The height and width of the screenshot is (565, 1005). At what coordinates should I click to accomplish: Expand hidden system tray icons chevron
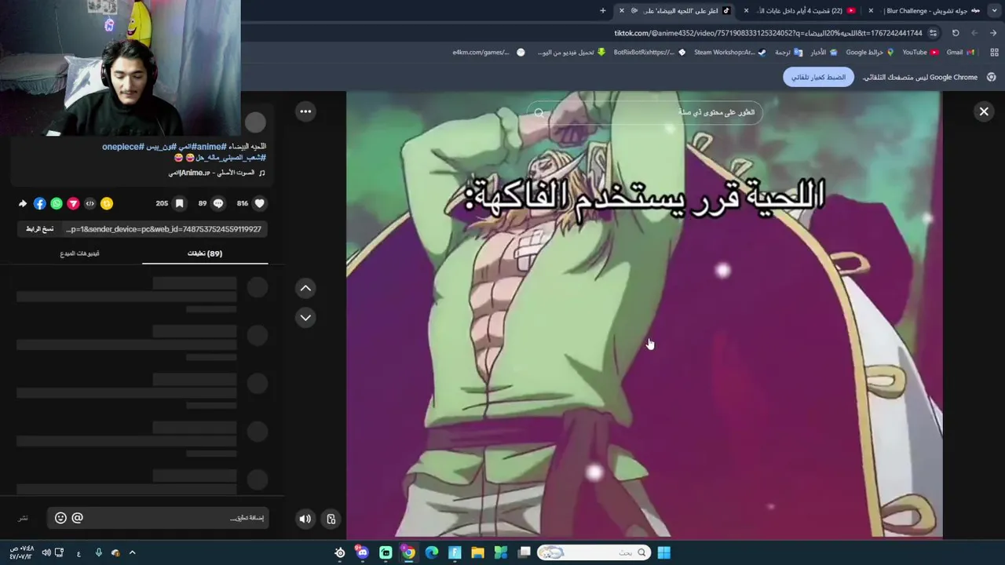tap(132, 552)
